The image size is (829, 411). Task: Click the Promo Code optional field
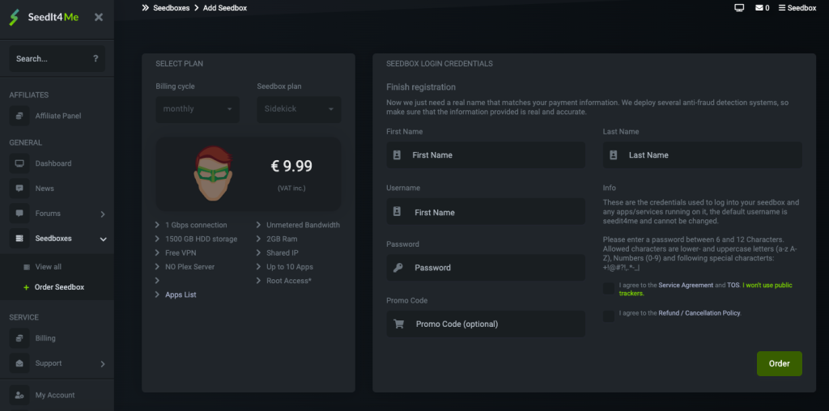click(486, 324)
